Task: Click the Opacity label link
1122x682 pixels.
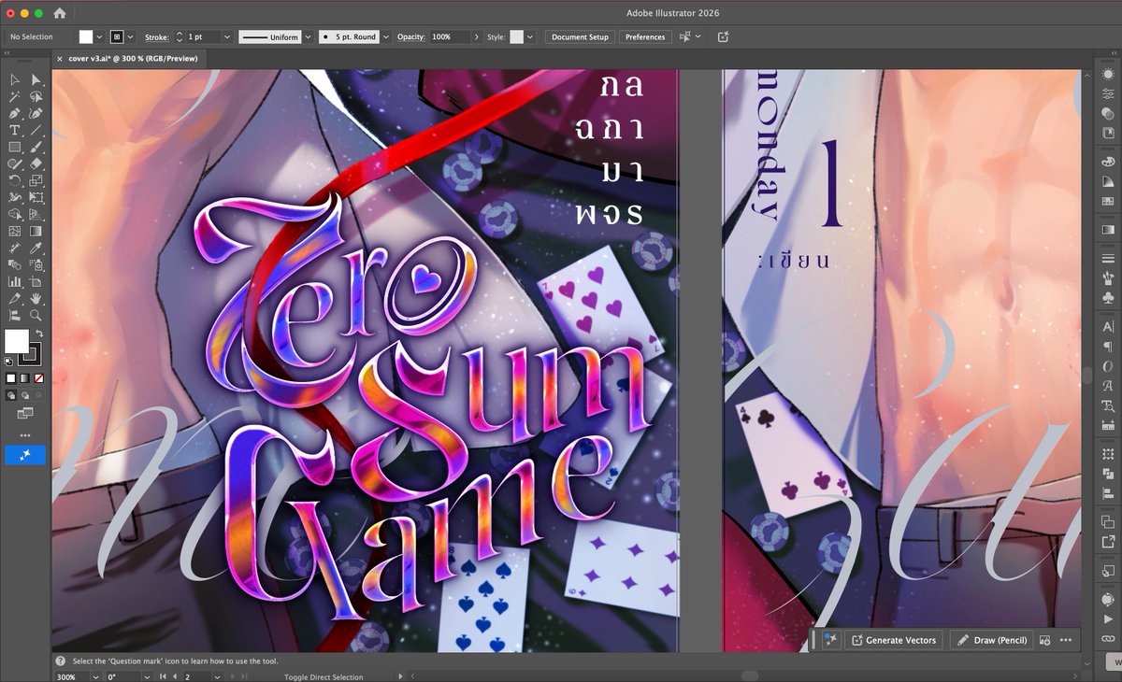Action: coord(410,37)
